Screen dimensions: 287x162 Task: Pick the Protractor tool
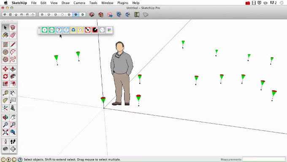pos(5,100)
